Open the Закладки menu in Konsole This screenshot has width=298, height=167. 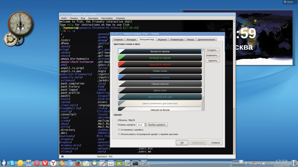93,18
